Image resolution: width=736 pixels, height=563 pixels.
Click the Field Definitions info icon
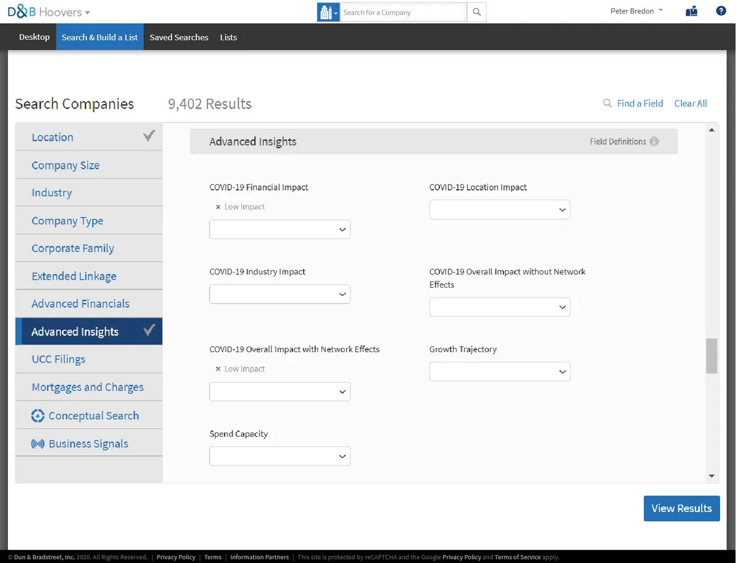tap(654, 142)
